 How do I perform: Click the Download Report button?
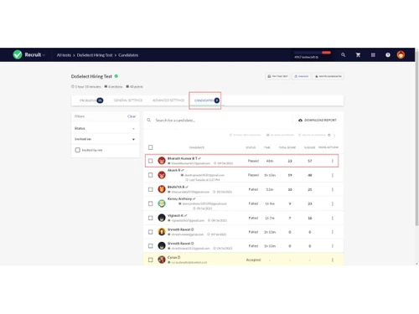point(318,120)
